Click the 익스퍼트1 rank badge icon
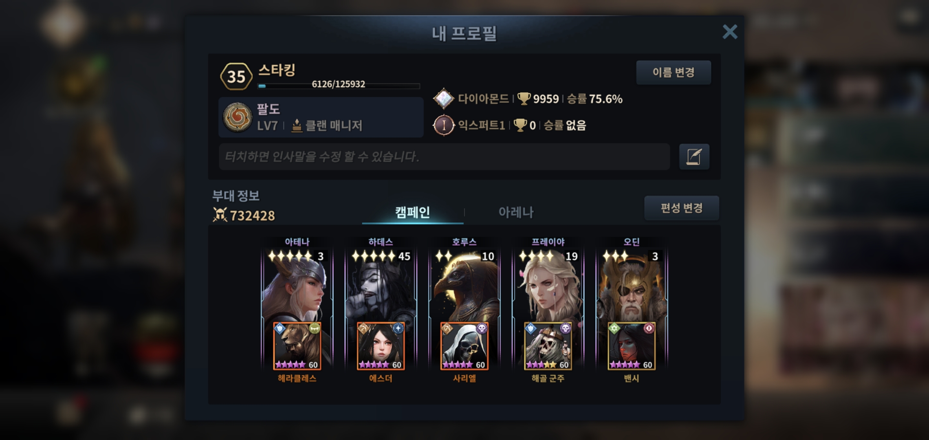This screenshot has width=929, height=440. [x=443, y=125]
